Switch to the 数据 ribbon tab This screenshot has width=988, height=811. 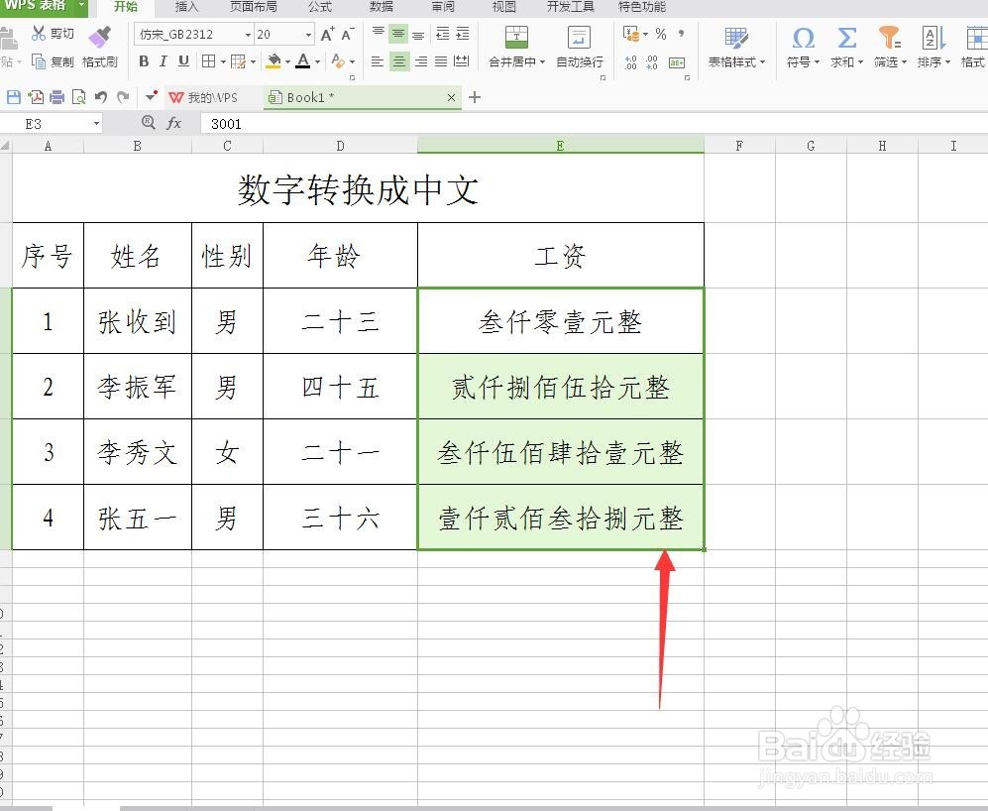click(381, 7)
